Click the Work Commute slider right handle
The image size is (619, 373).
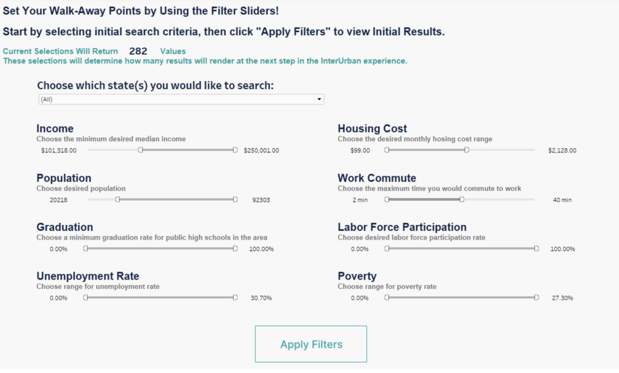462,200
